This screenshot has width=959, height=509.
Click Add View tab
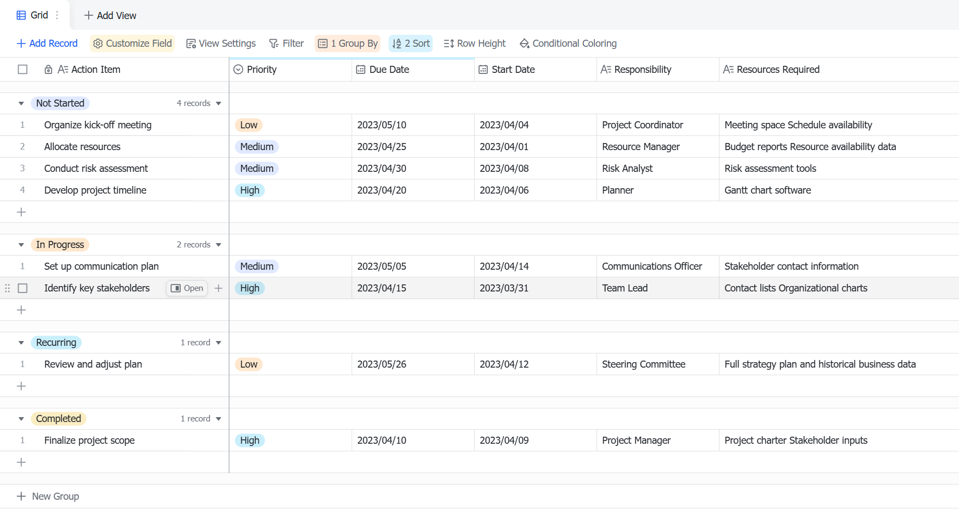tap(110, 16)
